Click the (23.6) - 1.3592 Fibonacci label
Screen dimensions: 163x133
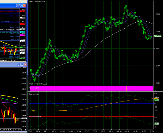tap(15, 40)
